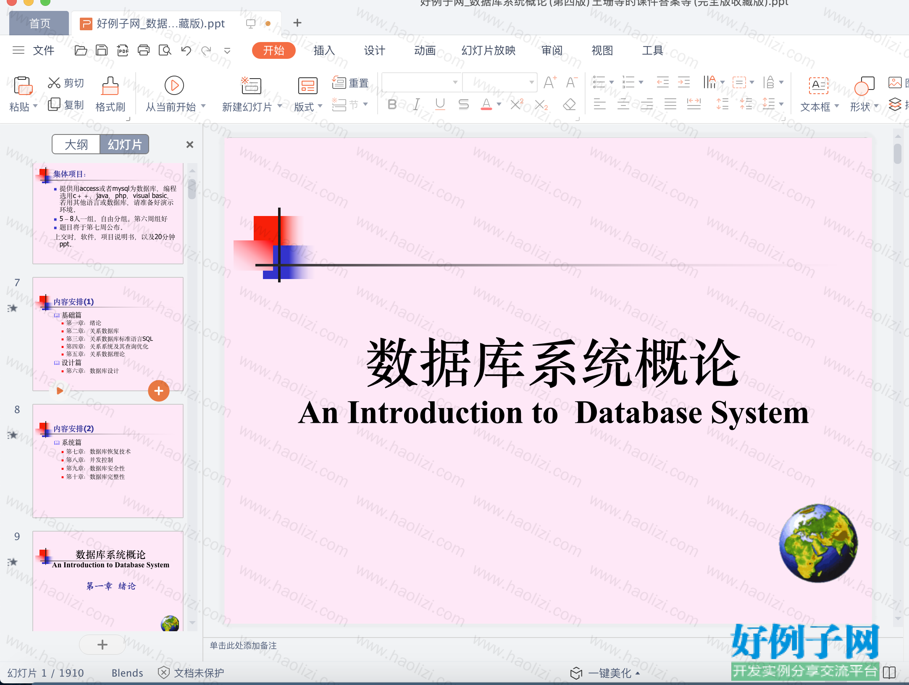Apply the red font color A

tap(486, 104)
